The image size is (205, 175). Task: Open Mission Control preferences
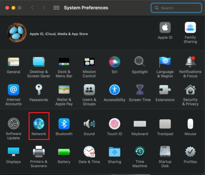[89, 62]
